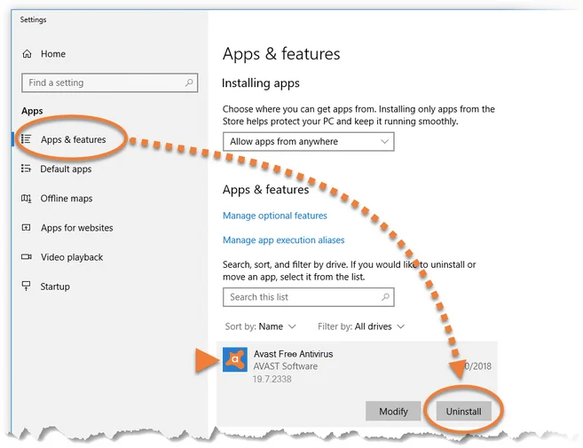Open Apps for websites page
The width and height of the screenshot is (583, 448).
pos(77,227)
